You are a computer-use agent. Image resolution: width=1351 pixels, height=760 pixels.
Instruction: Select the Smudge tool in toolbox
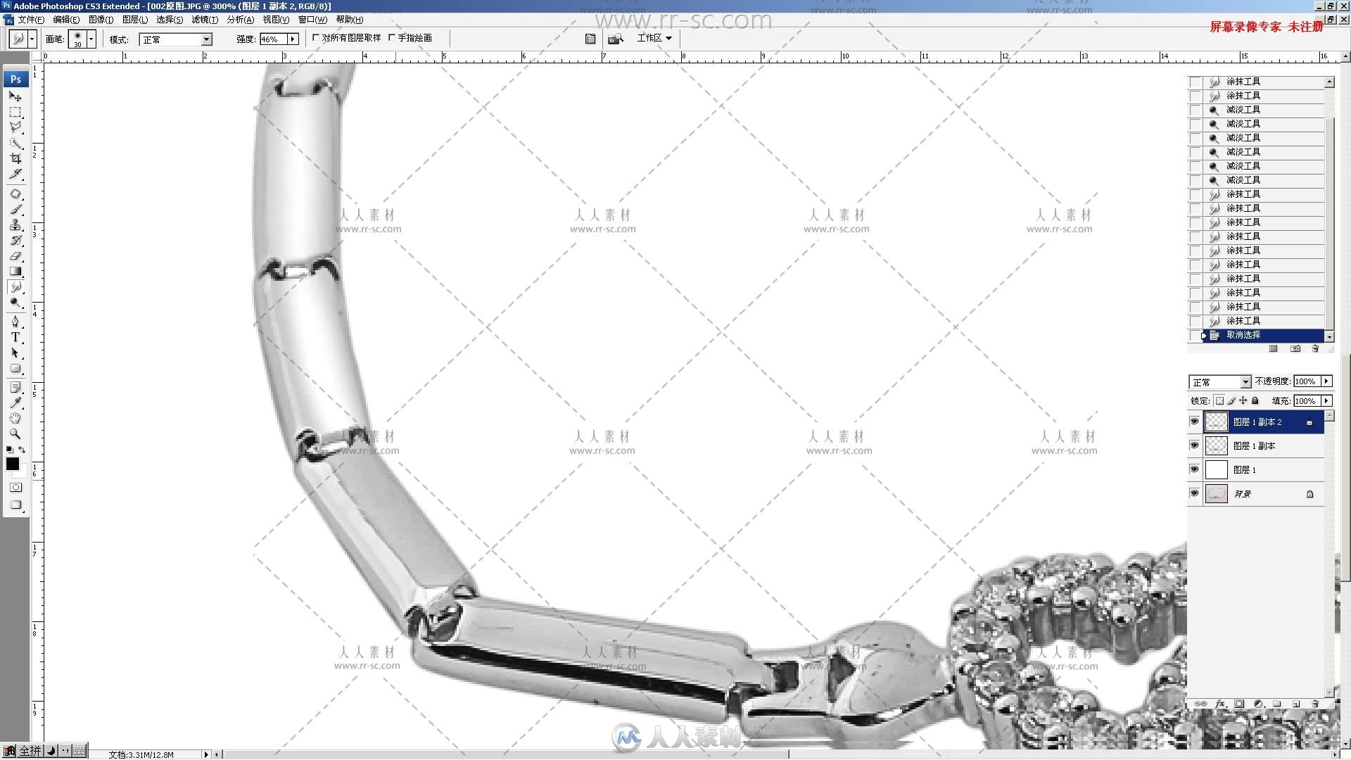(x=15, y=287)
